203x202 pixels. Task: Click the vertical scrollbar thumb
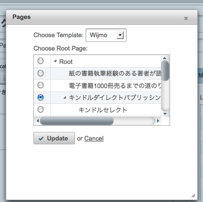[x=165, y=71]
